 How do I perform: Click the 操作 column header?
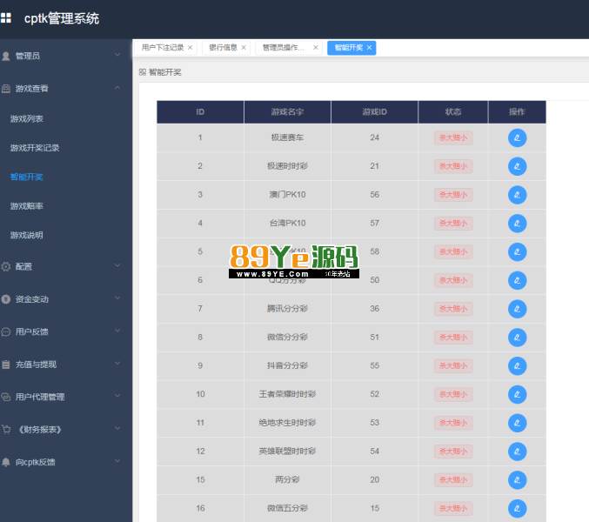click(x=517, y=112)
